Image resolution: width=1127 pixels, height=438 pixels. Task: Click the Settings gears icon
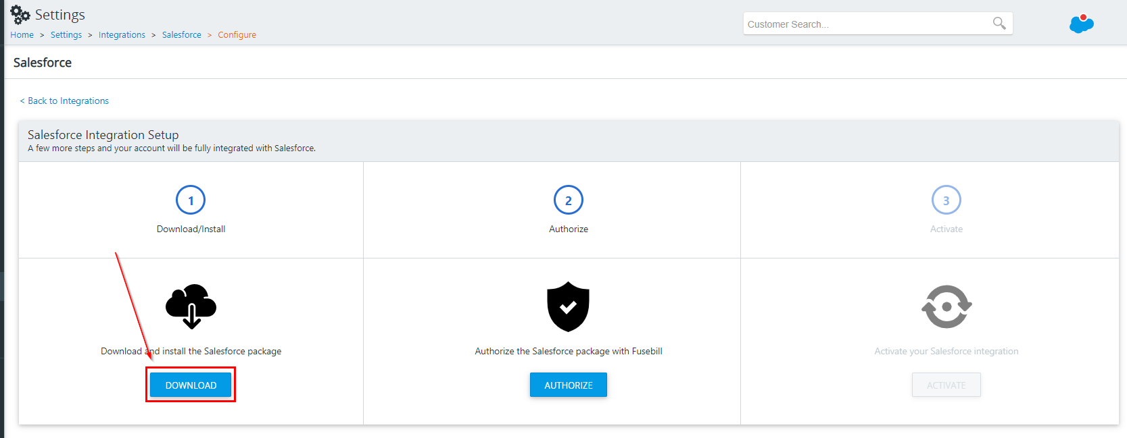tap(20, 15)
